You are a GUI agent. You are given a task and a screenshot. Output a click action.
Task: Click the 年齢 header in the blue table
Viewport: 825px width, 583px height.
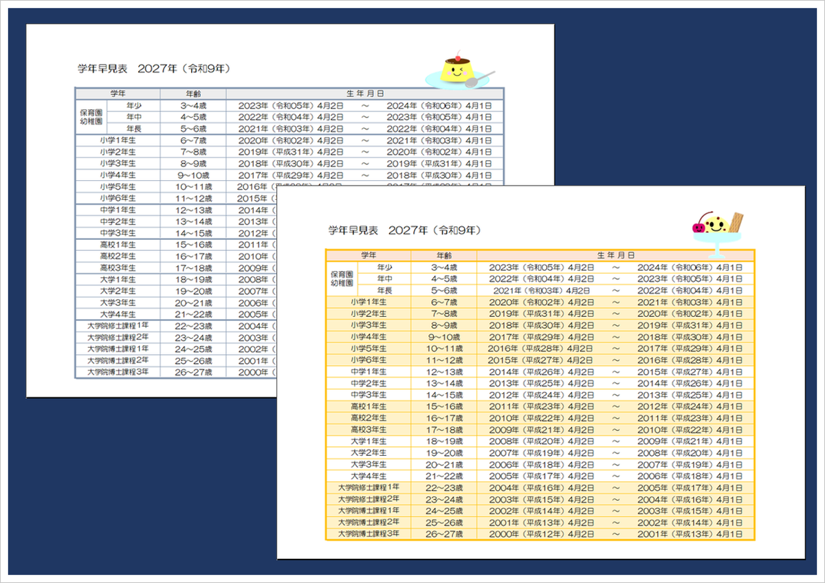click(193, 93)
